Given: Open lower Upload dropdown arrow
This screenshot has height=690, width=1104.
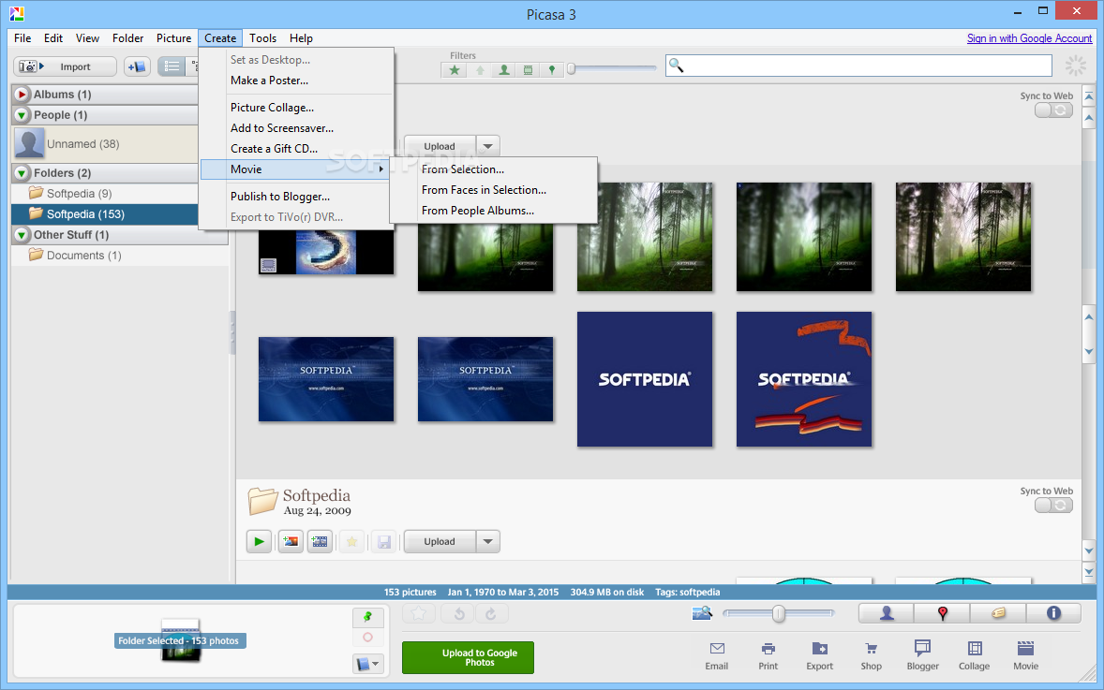Looking at the screenshot, I should pyautogui.click(x=488, y=541).
